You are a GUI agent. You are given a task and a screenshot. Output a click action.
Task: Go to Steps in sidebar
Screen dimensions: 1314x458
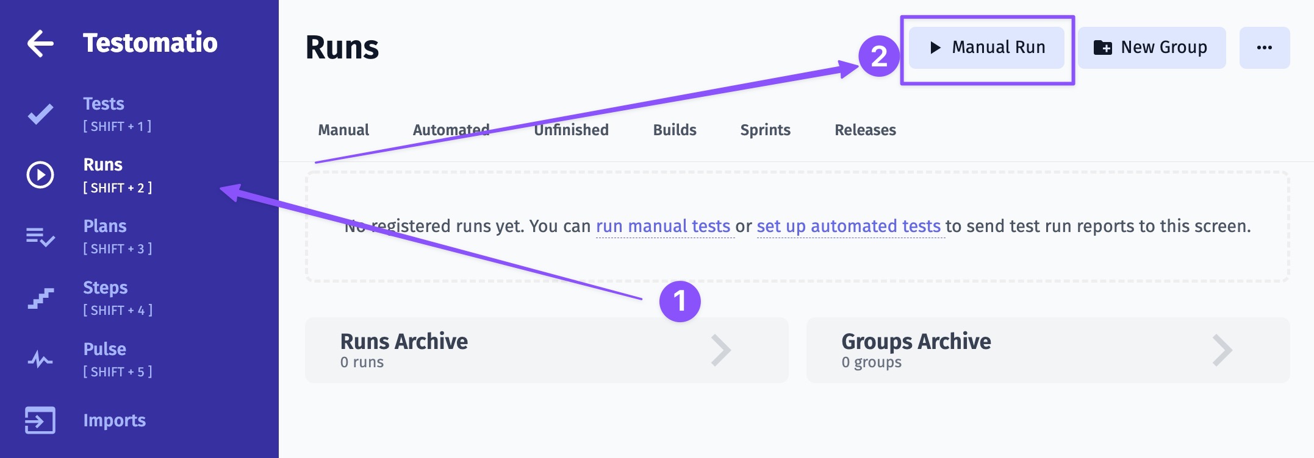pos(106,288)
